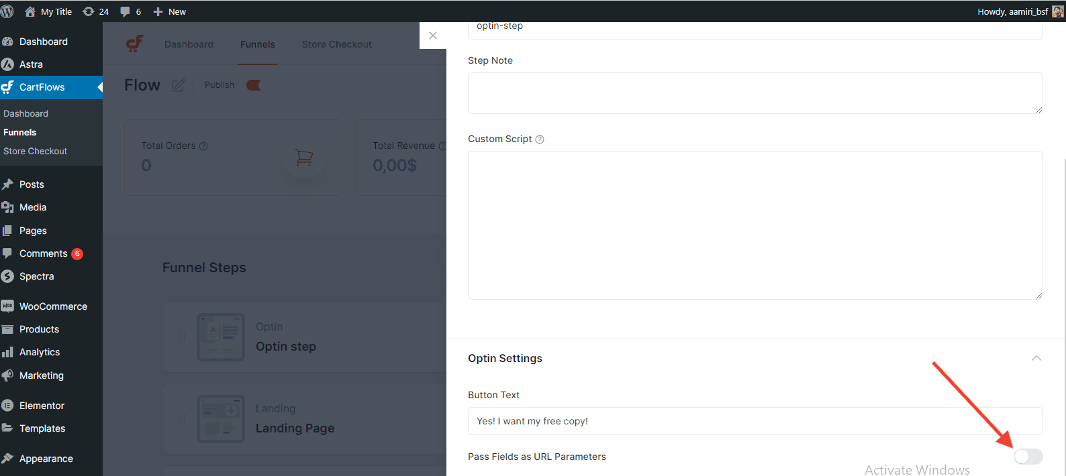Toggle the Publish switch for the flow
The height and width of the screenshot is (476, 1066).
point(254,85)
